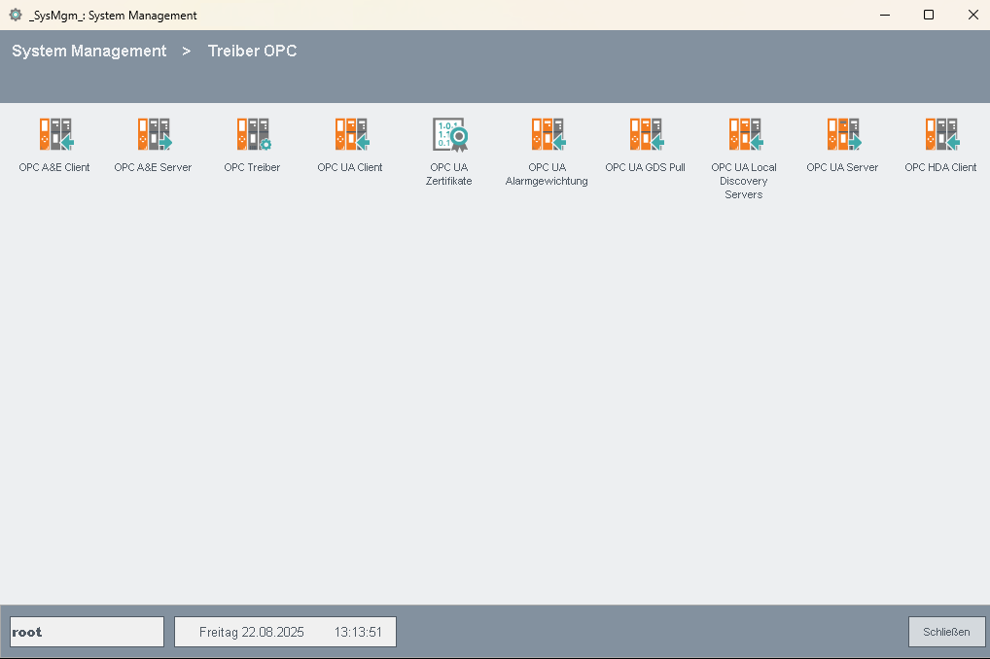Open the OPC A&E Server panel

(153, 135)
